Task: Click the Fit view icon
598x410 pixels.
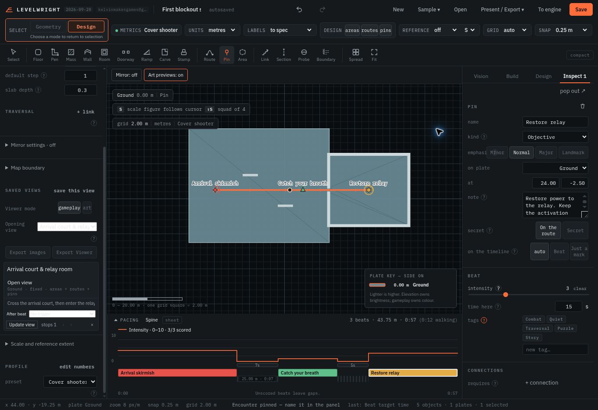Action: 374,55
